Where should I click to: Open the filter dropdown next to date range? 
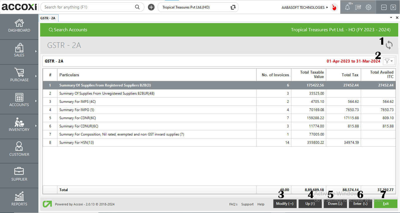389,61
